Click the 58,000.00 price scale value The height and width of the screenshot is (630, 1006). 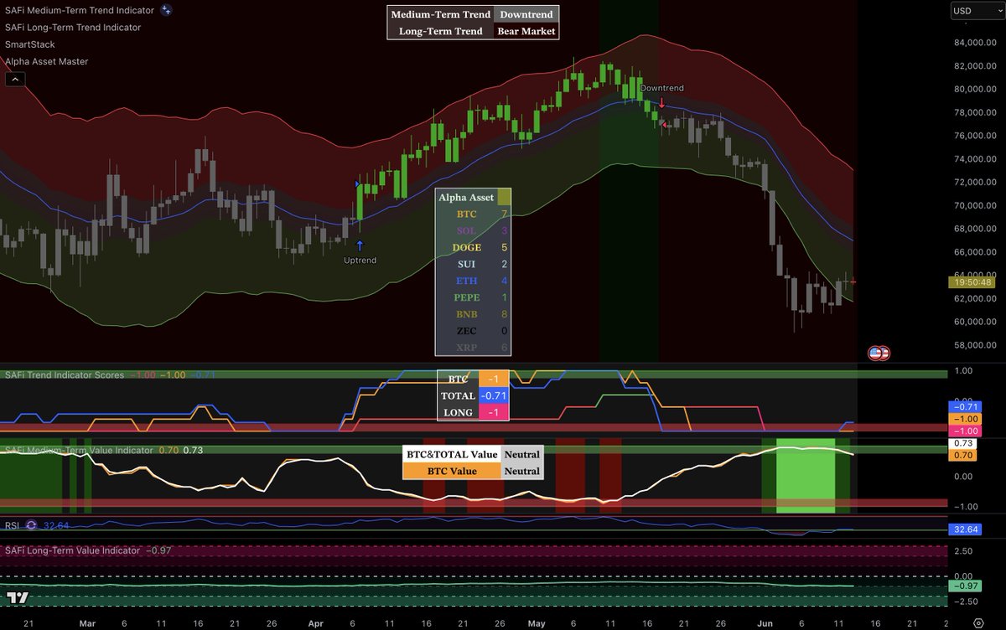973,344
